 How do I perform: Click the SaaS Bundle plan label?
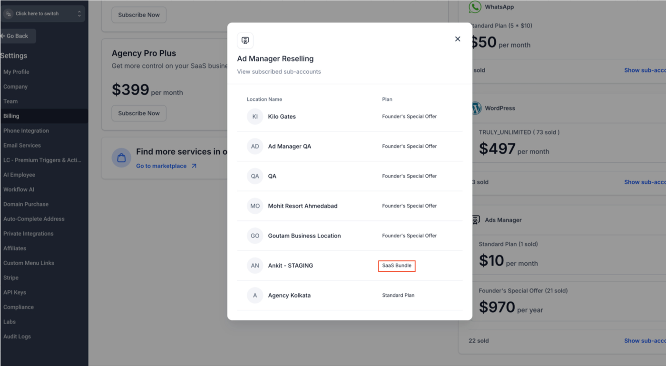pos(397,266)
